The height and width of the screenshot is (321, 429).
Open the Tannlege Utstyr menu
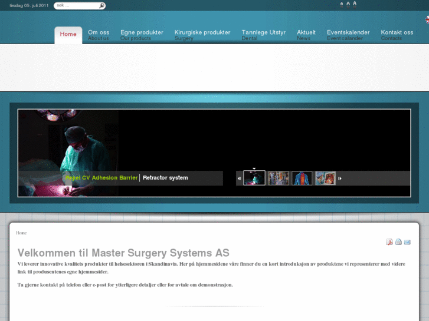[263, 35]
